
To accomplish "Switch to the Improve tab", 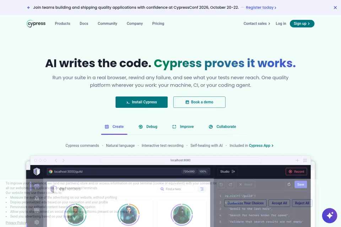I will 183,127.
